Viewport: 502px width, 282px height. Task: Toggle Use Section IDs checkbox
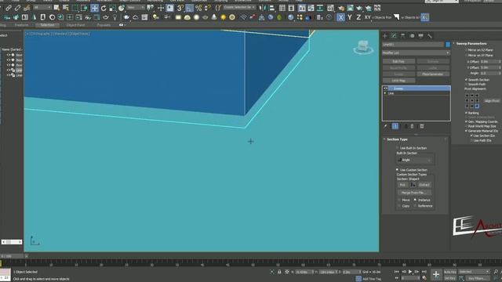tap(471, 136)
